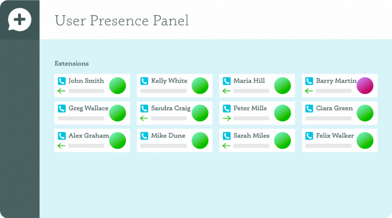392x218 pixels.
Task: Click the outgoing arrow under Peter Mills
Action: coord(227,118)
